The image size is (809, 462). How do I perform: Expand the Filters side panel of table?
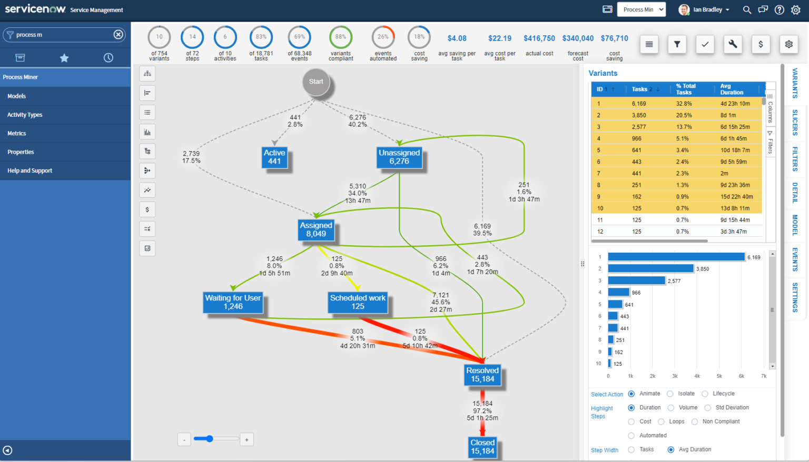[x=770, y=143]
